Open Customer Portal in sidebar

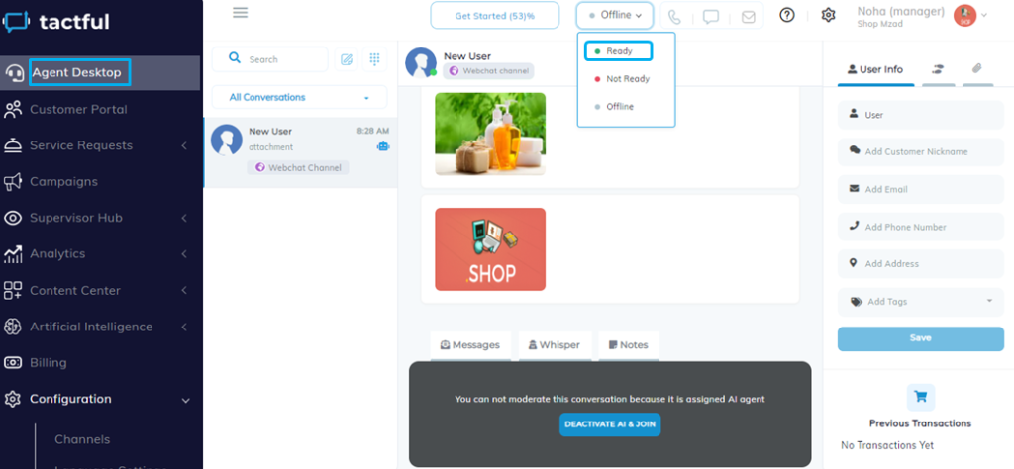(x=78, y=109)
